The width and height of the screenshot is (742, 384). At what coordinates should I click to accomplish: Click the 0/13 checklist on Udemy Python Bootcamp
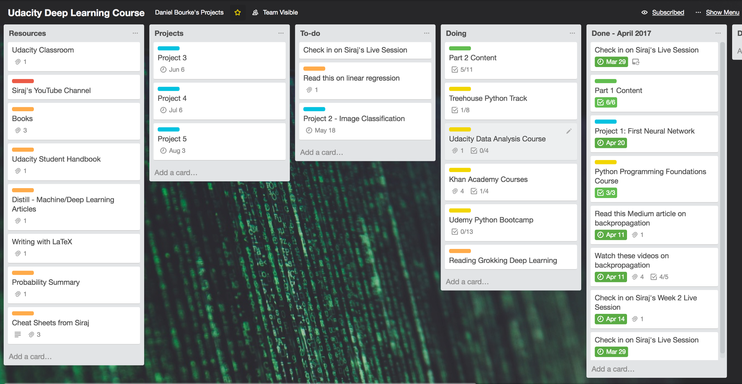click(462, 232)
